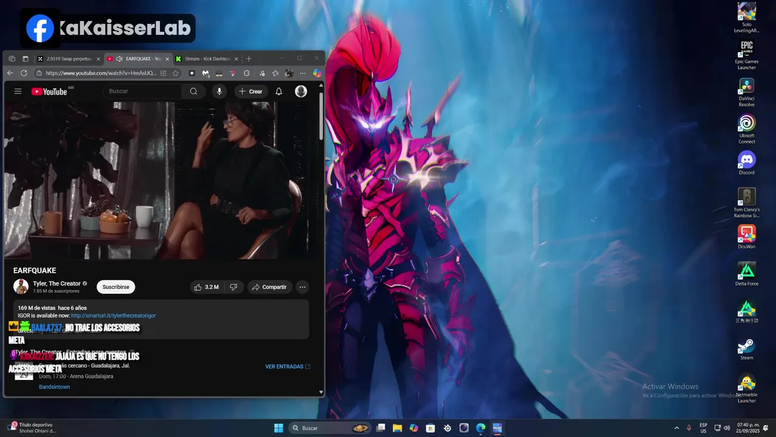
Task: Click VER ENTRADAS tickets link
Action: point(287,367)
